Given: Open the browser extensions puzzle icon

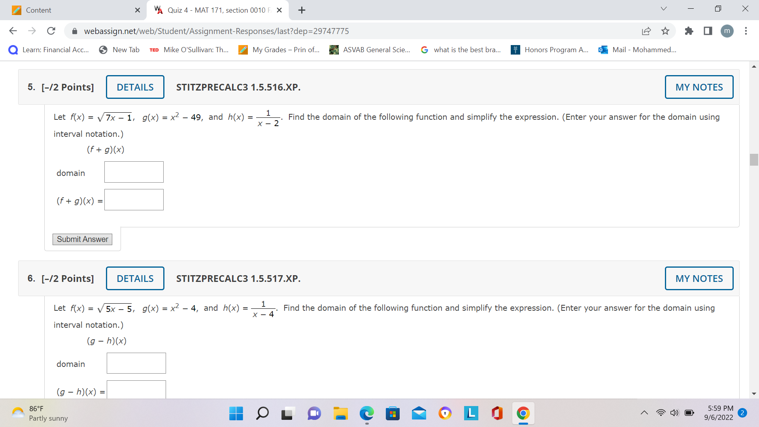Looking at the screenshot, I should click(689, 31).
